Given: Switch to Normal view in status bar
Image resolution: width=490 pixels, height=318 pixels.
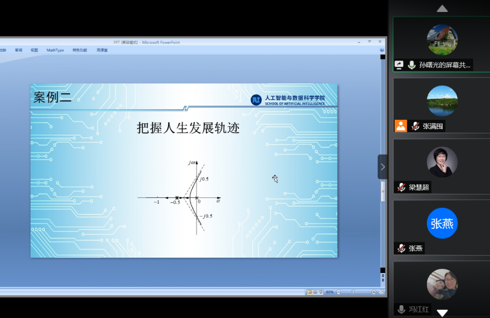Looking at the screenshot, I should (310, 292).
